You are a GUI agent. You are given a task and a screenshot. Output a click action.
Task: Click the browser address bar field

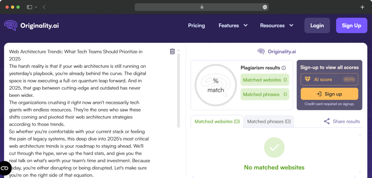(201, 7)
